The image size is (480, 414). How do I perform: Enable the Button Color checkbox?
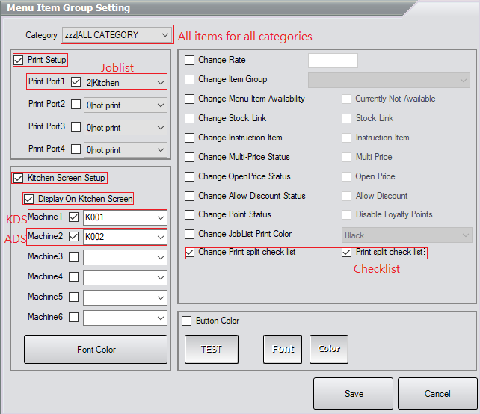186,321
